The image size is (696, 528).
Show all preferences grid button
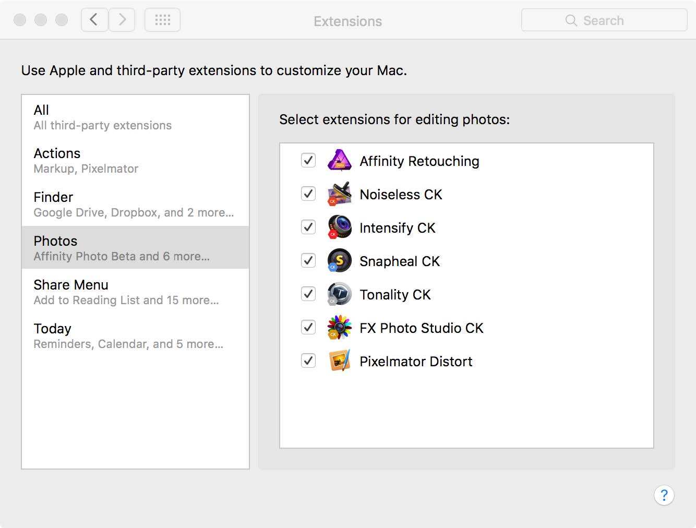tap(162, 20)
